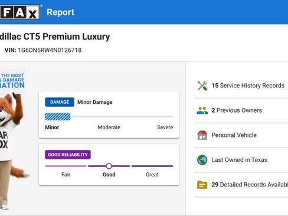
Task: Click the CARFAX logo in header
Action: point(19,12)
